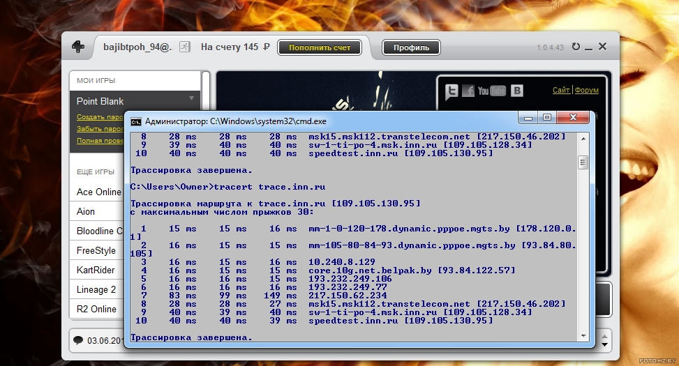Click the refresh icon in the launcher header
The image size is (679, 366).
click(x=576, y=46)
